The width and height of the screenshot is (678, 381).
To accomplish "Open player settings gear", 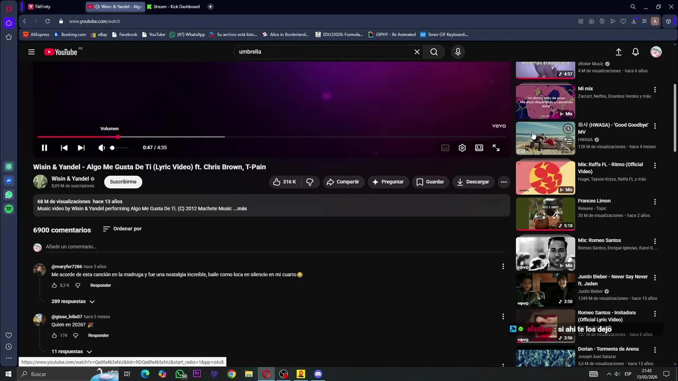I will pos(462,148).
